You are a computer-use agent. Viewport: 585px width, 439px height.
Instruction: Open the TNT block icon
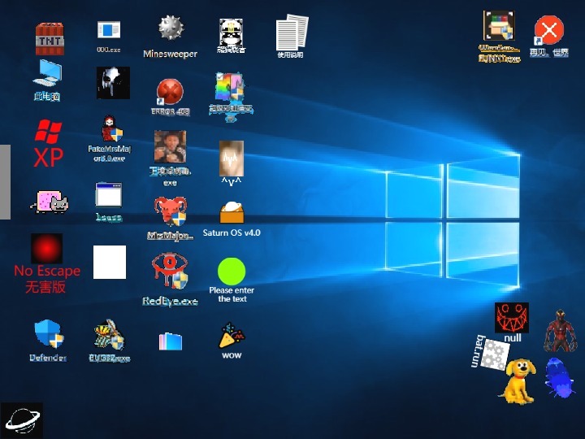[x=50, y=39]
